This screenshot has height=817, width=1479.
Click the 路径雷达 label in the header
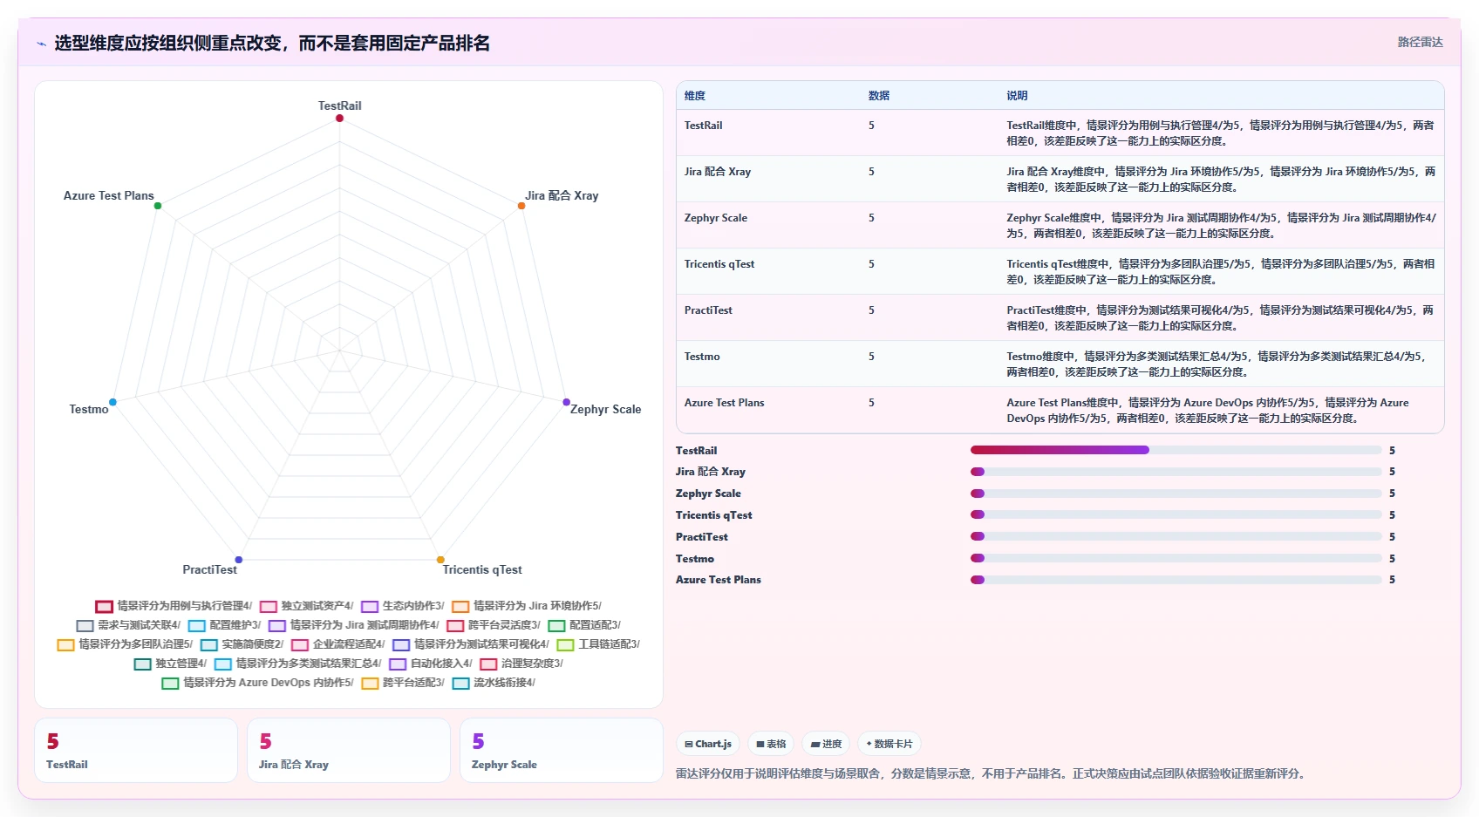click(1420, 42)
